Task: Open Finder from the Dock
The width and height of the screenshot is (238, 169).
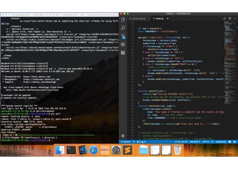Action: click(60, 150)
